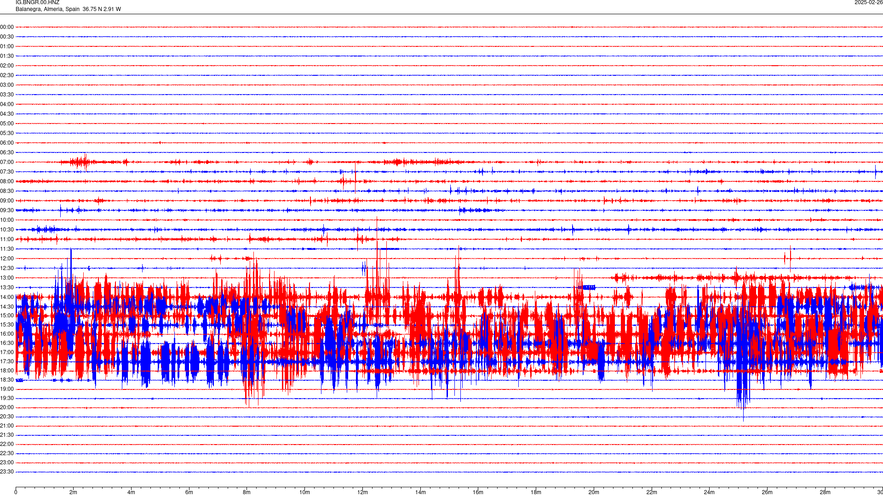The image size is (883, 496).
Task: Click the 20m tick on the time axis
Action: coord(594,492)
